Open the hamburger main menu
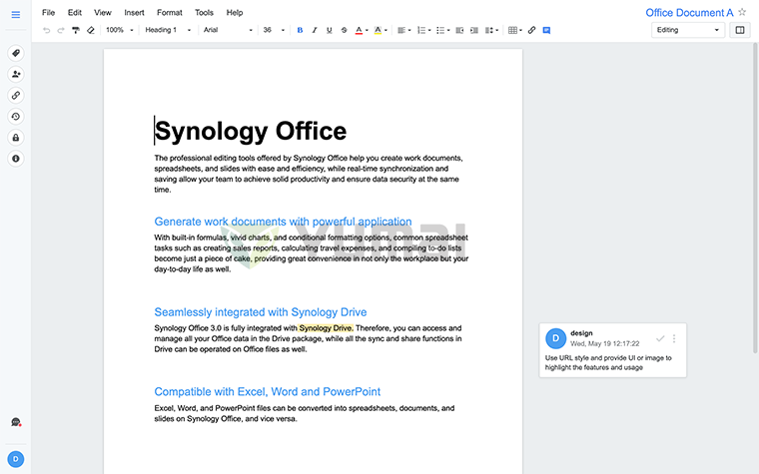759x474 pixels. (x=16, y=15)
